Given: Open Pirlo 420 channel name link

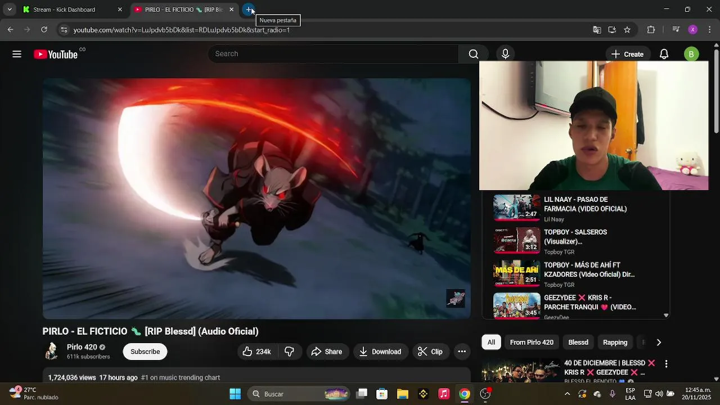Looking at the screenshot, I should pyautogui.click(x=82, y=347).
